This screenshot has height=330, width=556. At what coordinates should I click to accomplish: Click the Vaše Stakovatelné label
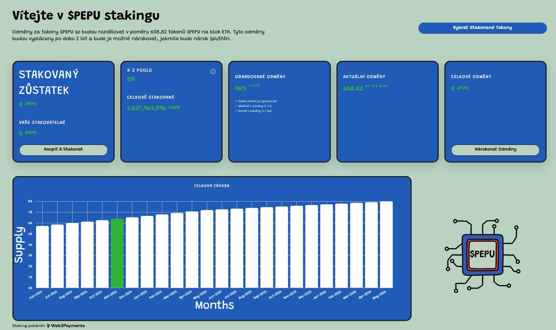[42, 122]
